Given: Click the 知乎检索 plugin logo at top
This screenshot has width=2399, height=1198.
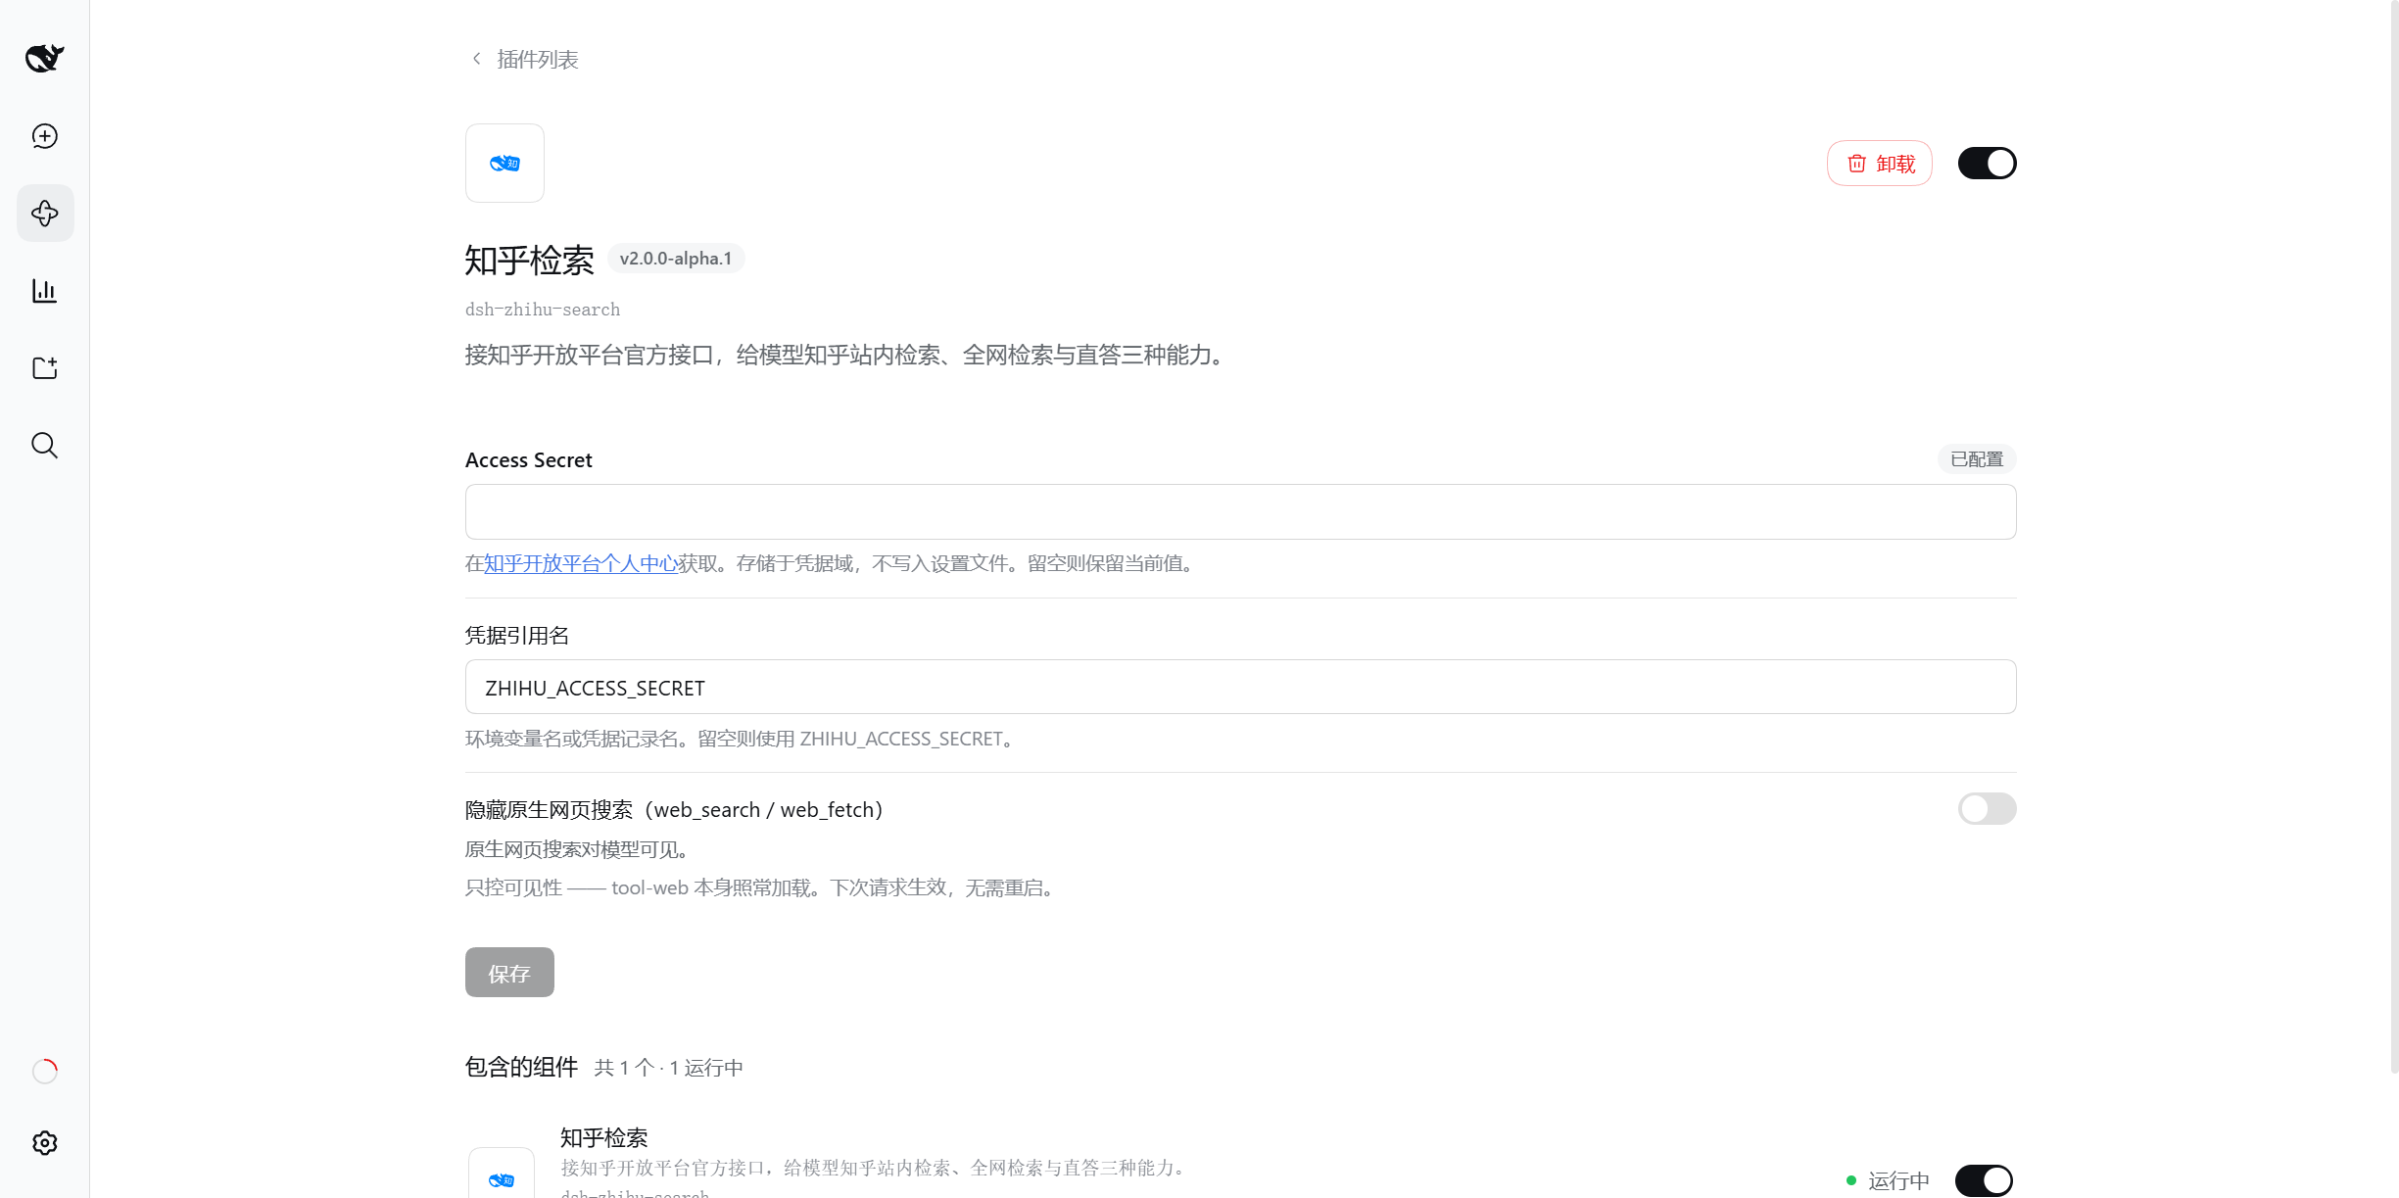Looking at the screenshot, I should click(x=504, y=163).
